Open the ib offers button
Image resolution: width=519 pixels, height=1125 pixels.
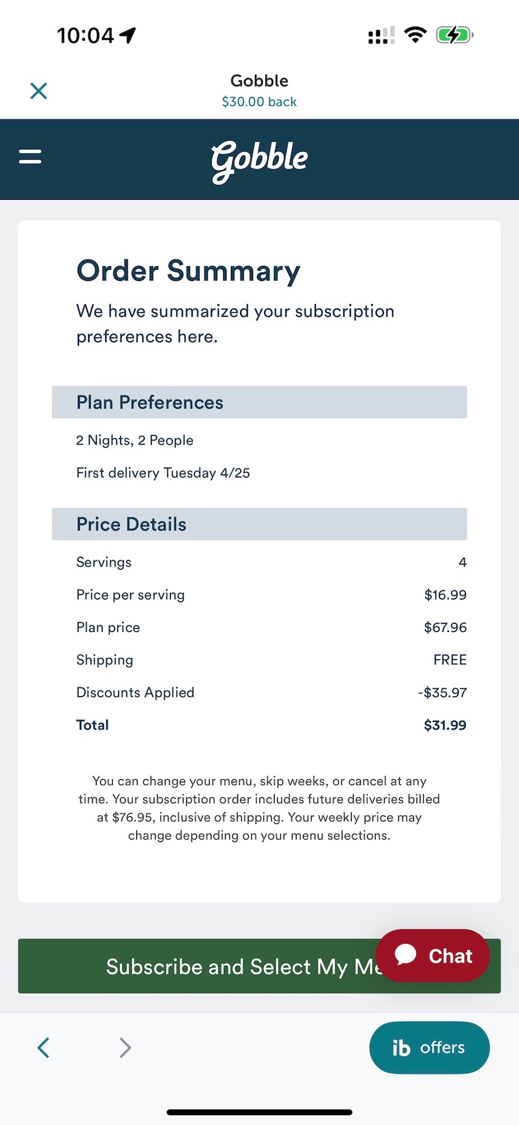point(429,1047)
